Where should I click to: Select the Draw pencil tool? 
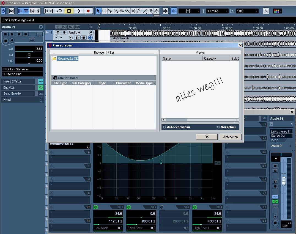[139, 11]
